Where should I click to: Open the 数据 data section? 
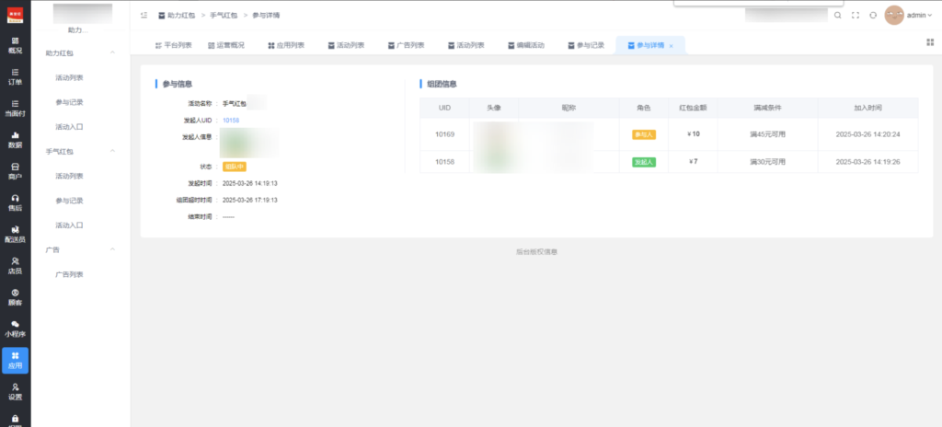tap(15, 140)
